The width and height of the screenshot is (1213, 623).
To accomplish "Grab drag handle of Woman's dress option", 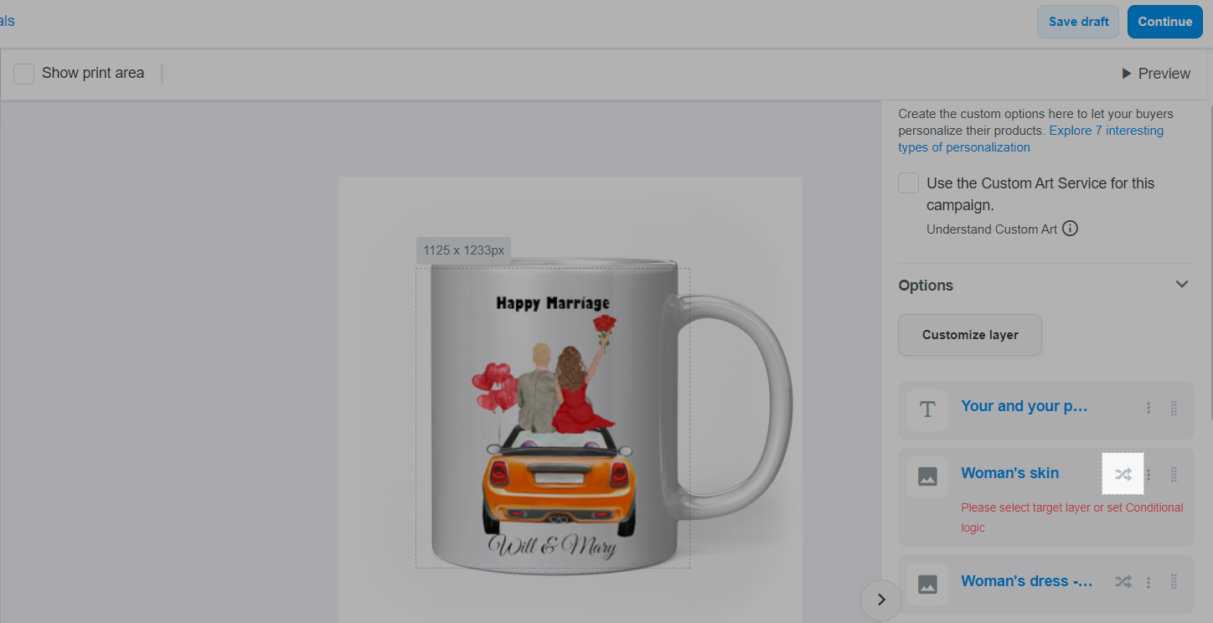I will coord(1174,582).
